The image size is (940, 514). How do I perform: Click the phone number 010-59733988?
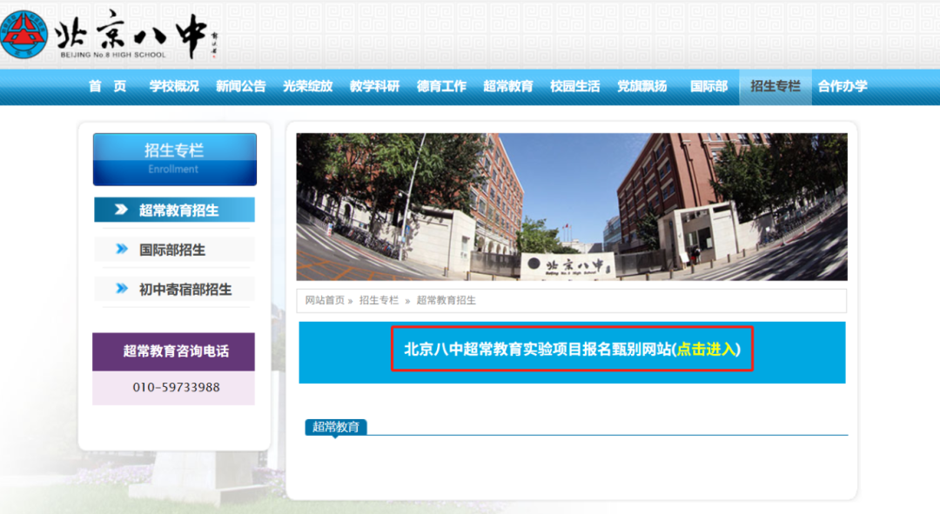(176, 388)
